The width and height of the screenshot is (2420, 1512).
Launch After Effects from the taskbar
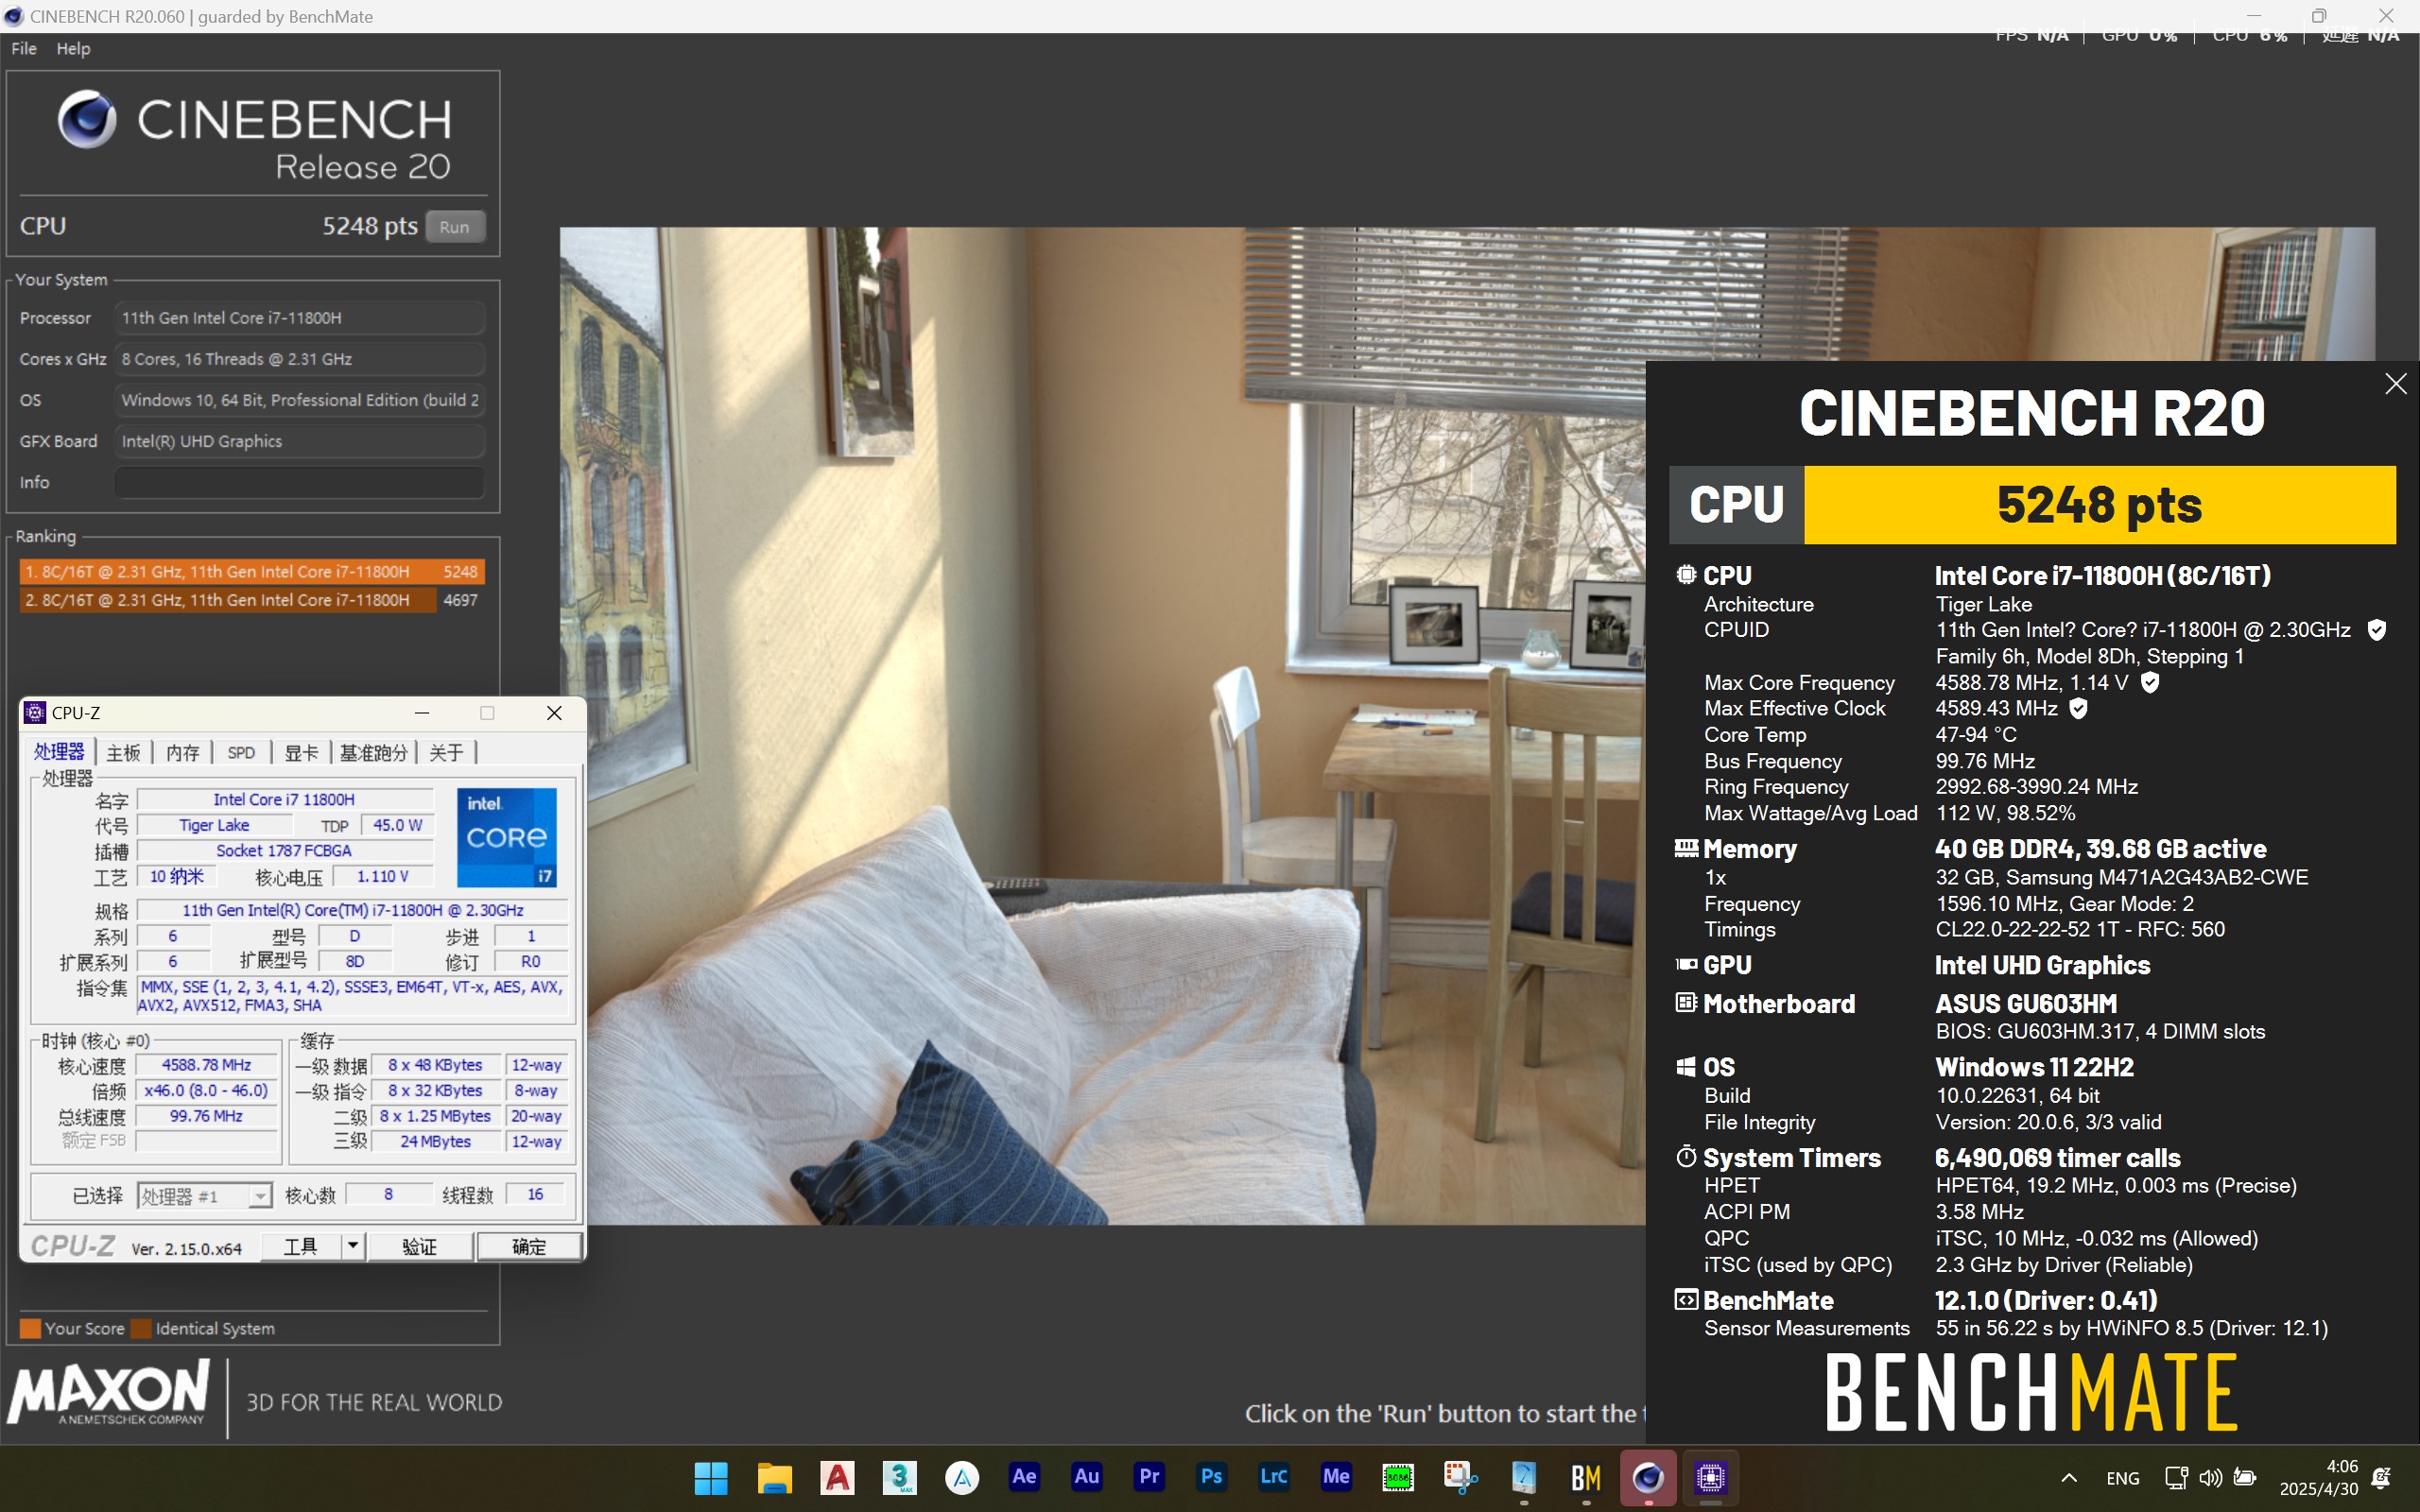[x=1024, y=1477]
